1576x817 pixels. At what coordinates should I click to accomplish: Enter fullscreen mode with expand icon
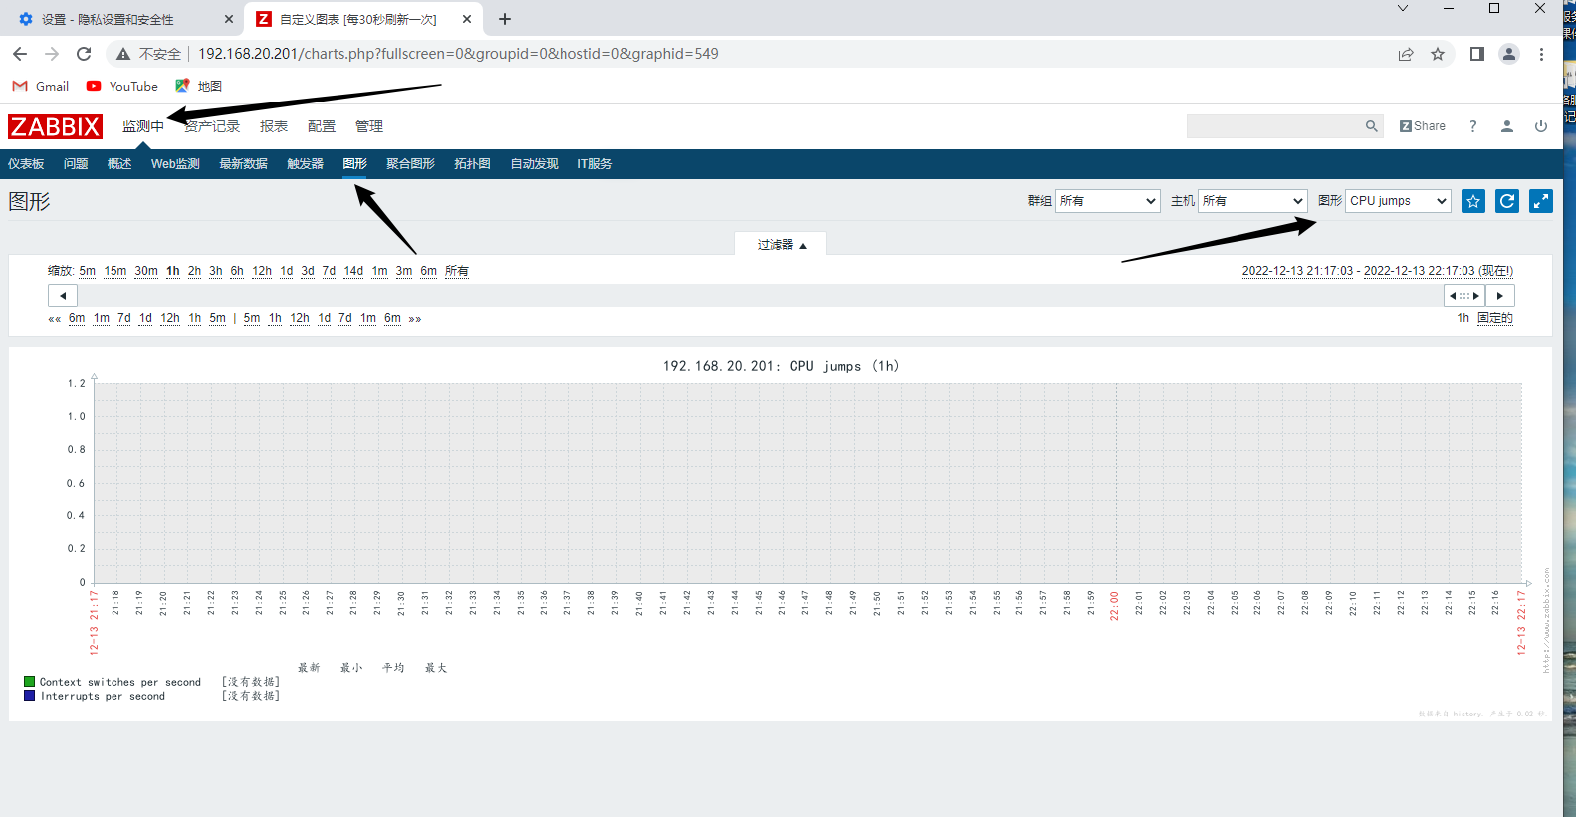[x=1540, y=201]
